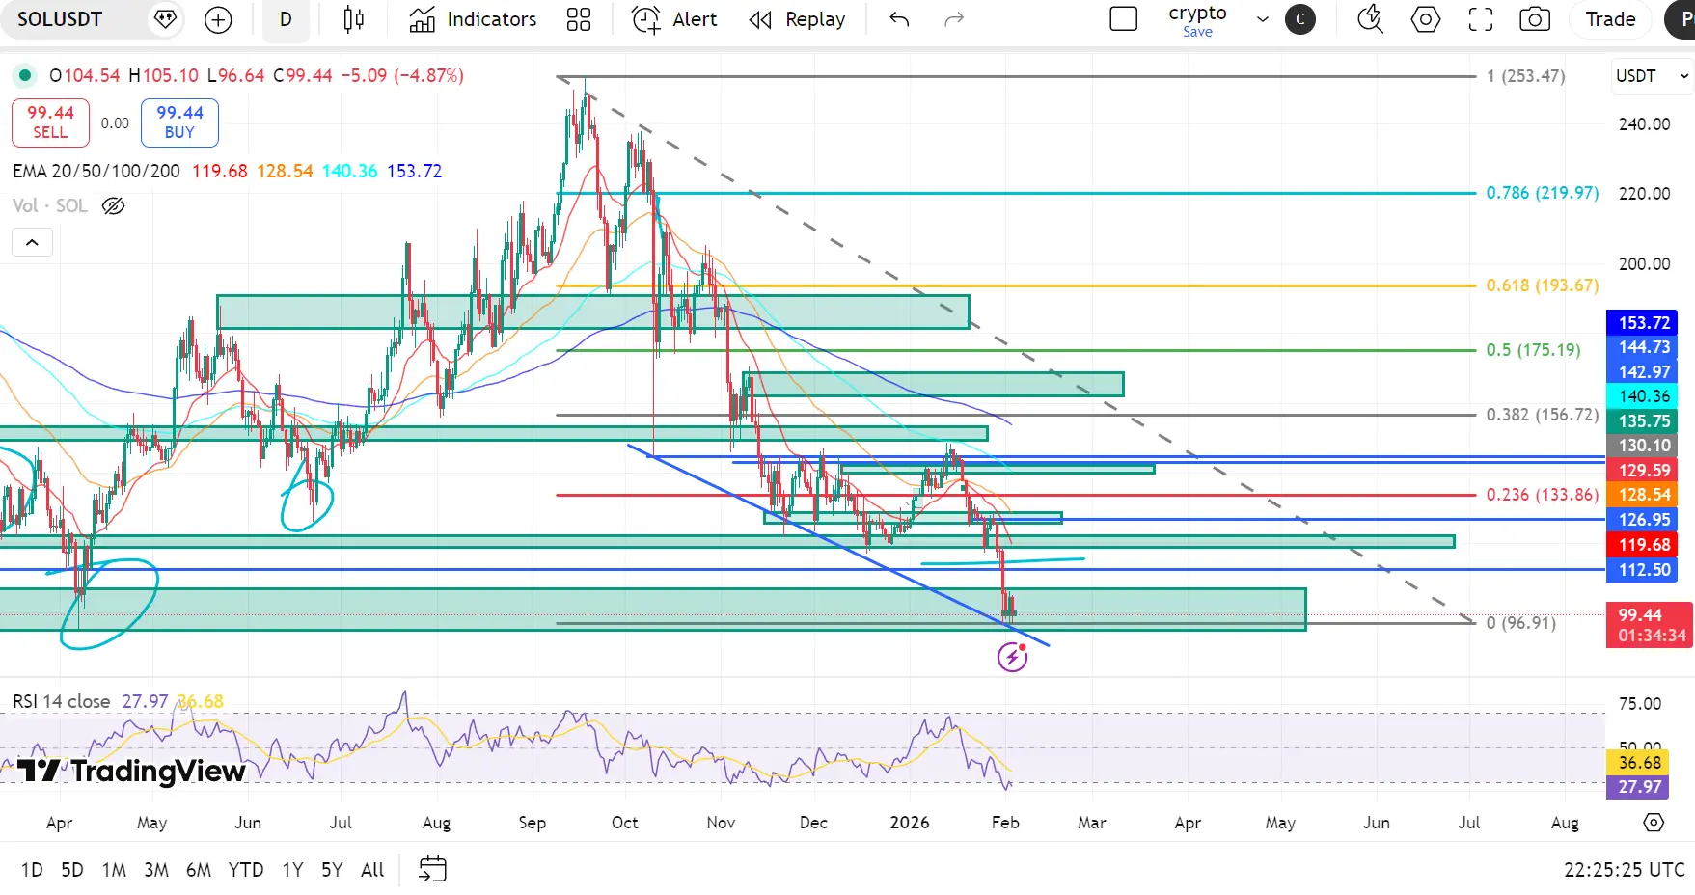Viewport: 1695px width, 895px height.
Task: Open price scale settings gear at bottom right
Action: click(x=1654, y=823)
